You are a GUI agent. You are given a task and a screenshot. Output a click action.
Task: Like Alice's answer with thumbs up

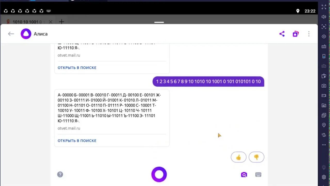pyautogui.click(x=238, y=157)
